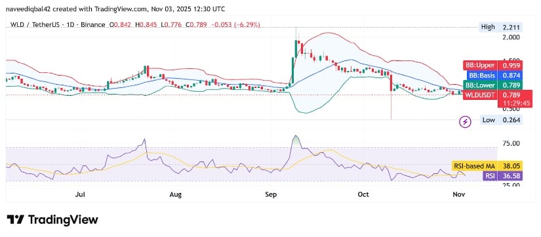This screenshot has width=541, height=237.
Task: Select the BB:Basis label
Action: pyautogui.click(x=482, y=75)
